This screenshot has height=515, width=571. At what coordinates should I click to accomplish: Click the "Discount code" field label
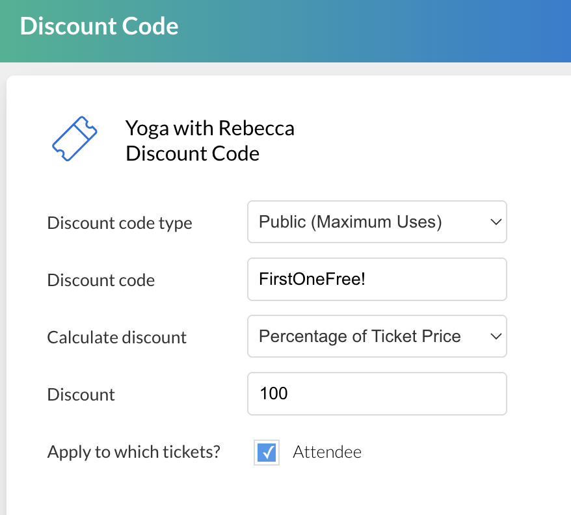[x=101, y=280]
